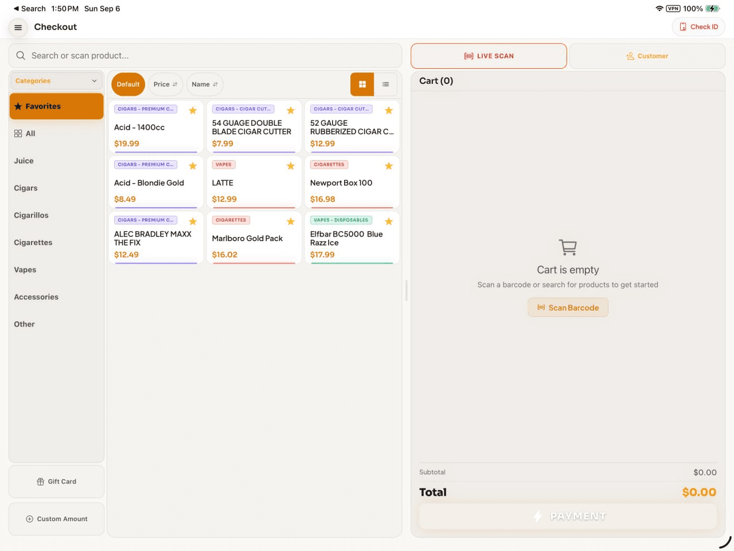The image size is (734, 551).
Task: Open the Cigarillos category
Action: coord(56,215)
